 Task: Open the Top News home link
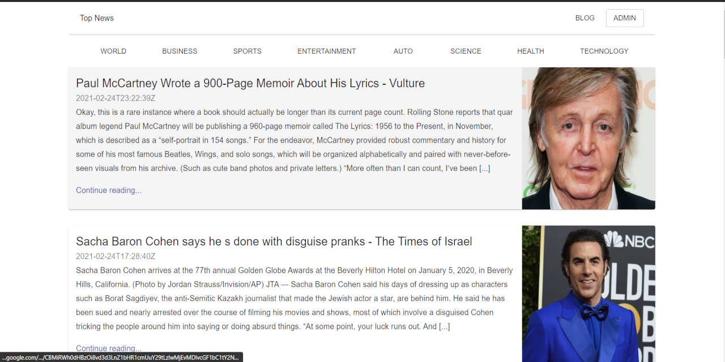coord(97,18)
